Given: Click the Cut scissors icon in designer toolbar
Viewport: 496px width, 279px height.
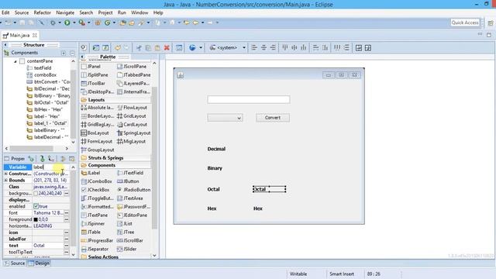Looking at the screenshot, I should (x=139, y=48).
